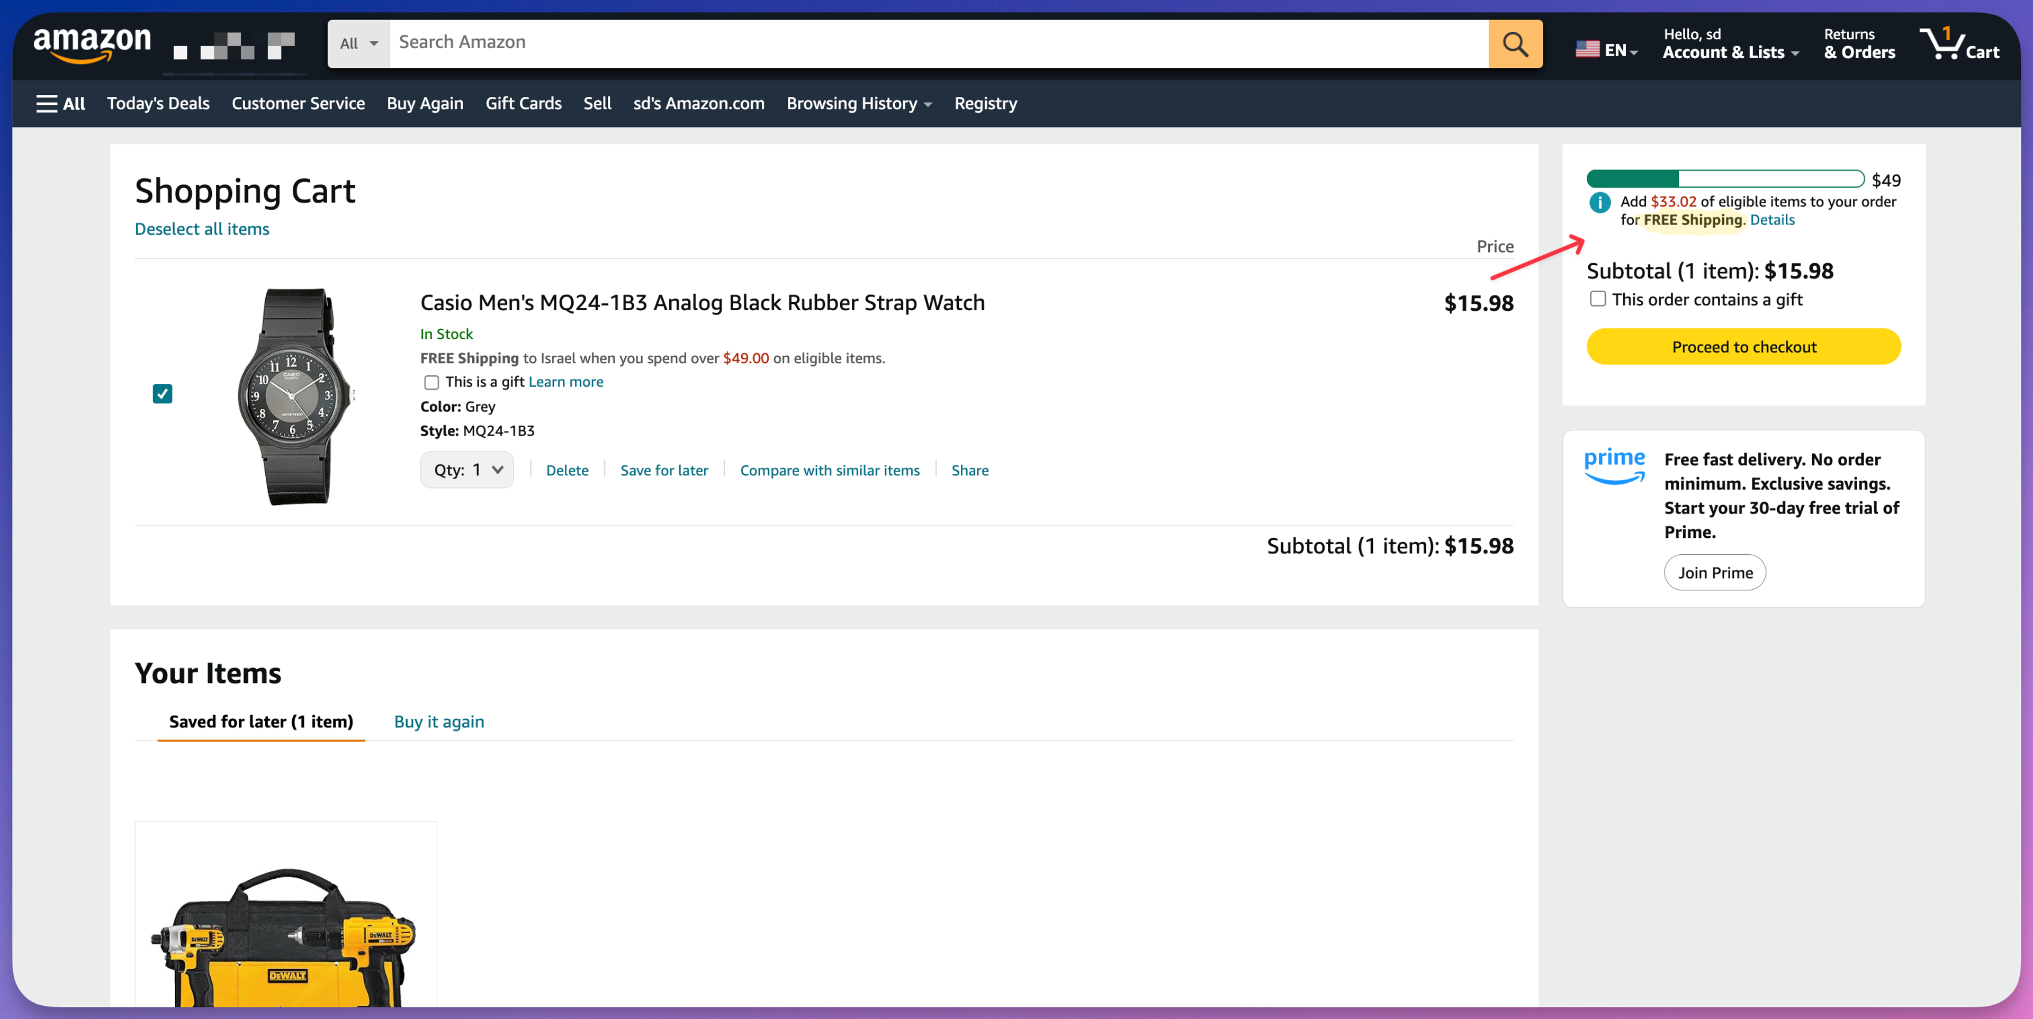This screenshot has width=2033, height=1019.
Task: Click the 'Save for later' link
Action: tap(664, 471)
